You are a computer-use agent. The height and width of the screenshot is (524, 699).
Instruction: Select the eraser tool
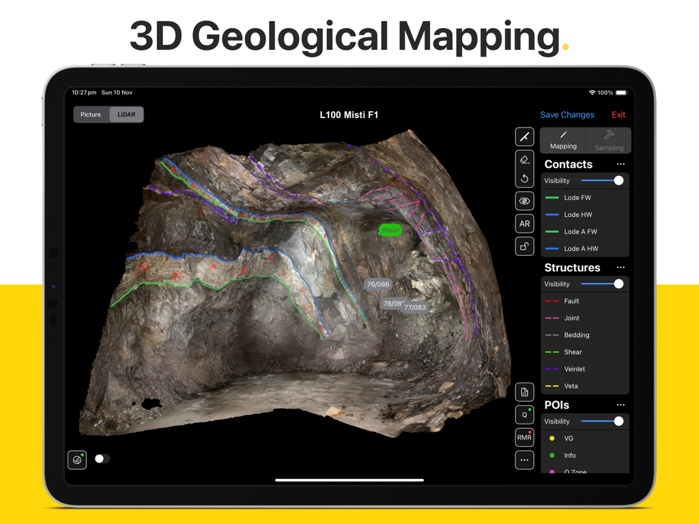[524, 160]
